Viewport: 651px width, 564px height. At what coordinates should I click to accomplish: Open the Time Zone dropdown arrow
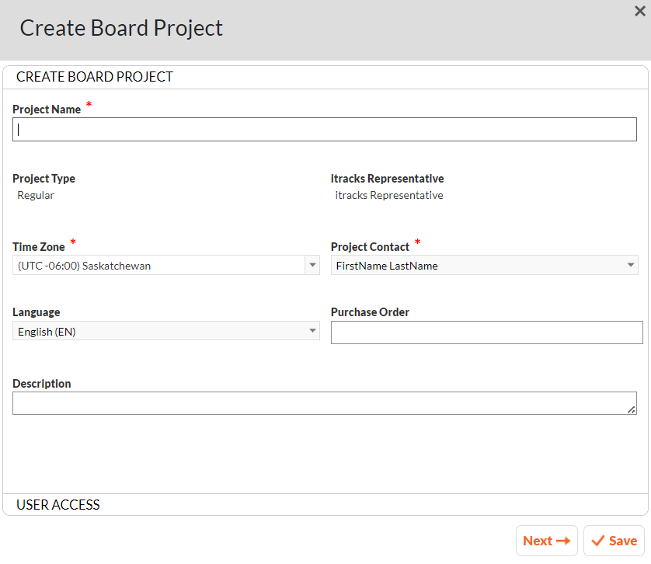pos(312,265)
